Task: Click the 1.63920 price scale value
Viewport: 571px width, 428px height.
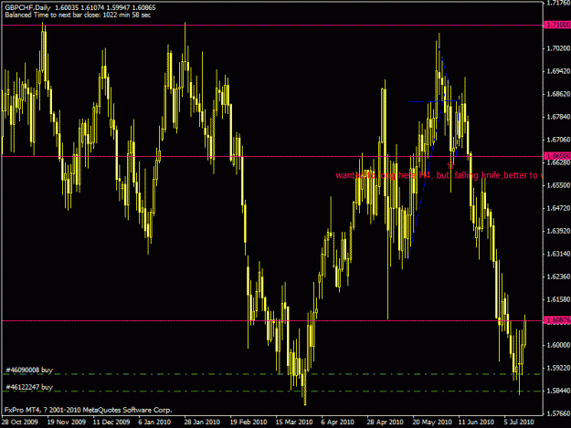Action: click(x=558, y=231)
